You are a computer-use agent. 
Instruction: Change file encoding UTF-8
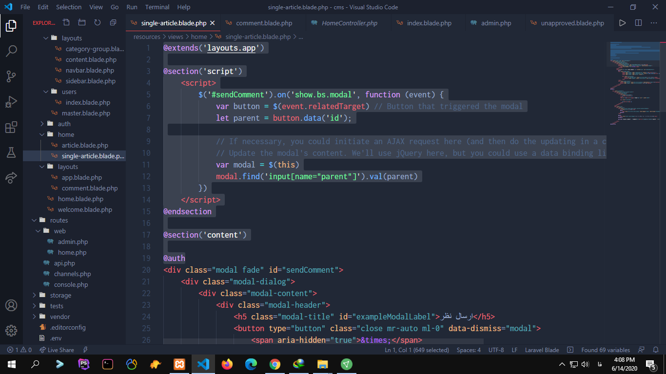pyautogui.click(x=496, y=350)
